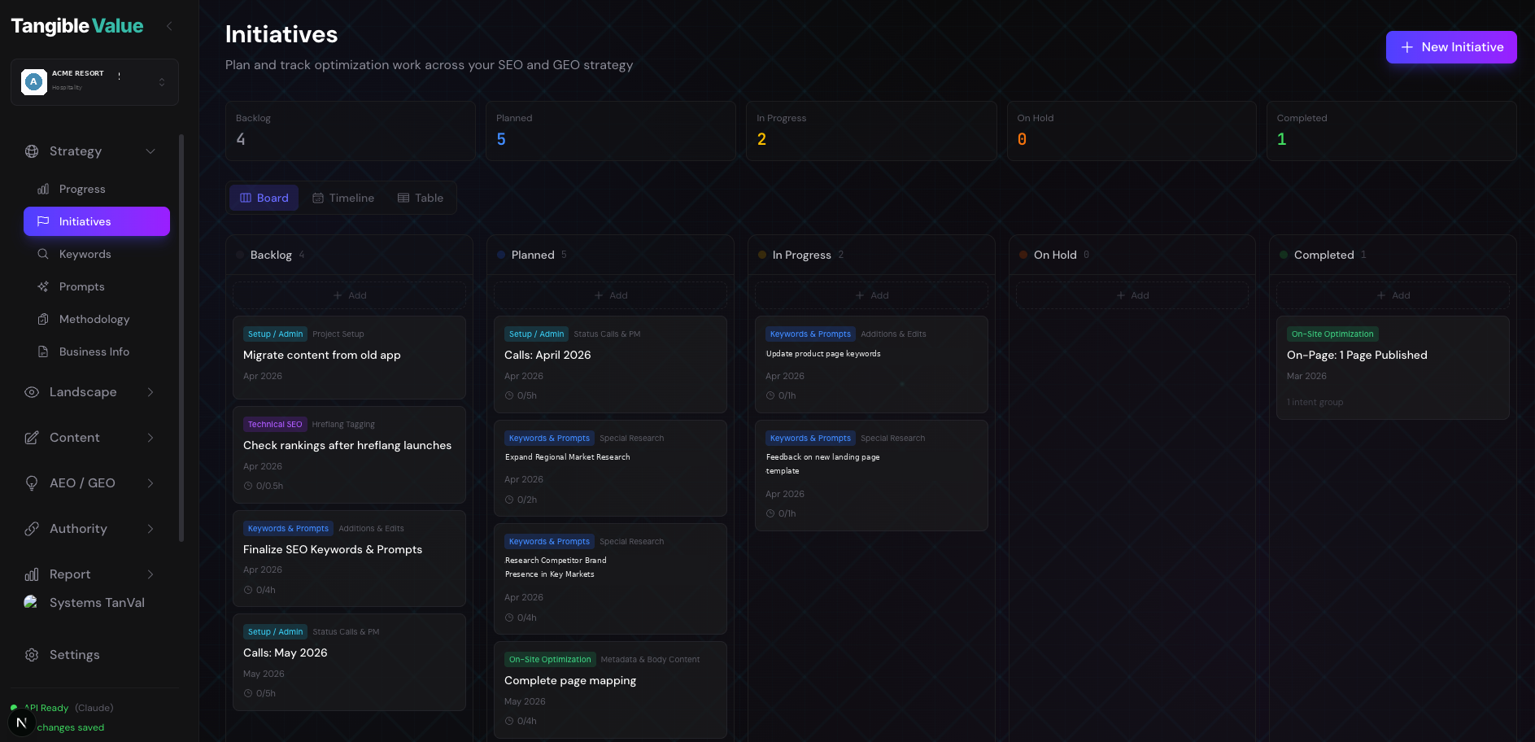Click the Settings gear icon

pos(32,655)
